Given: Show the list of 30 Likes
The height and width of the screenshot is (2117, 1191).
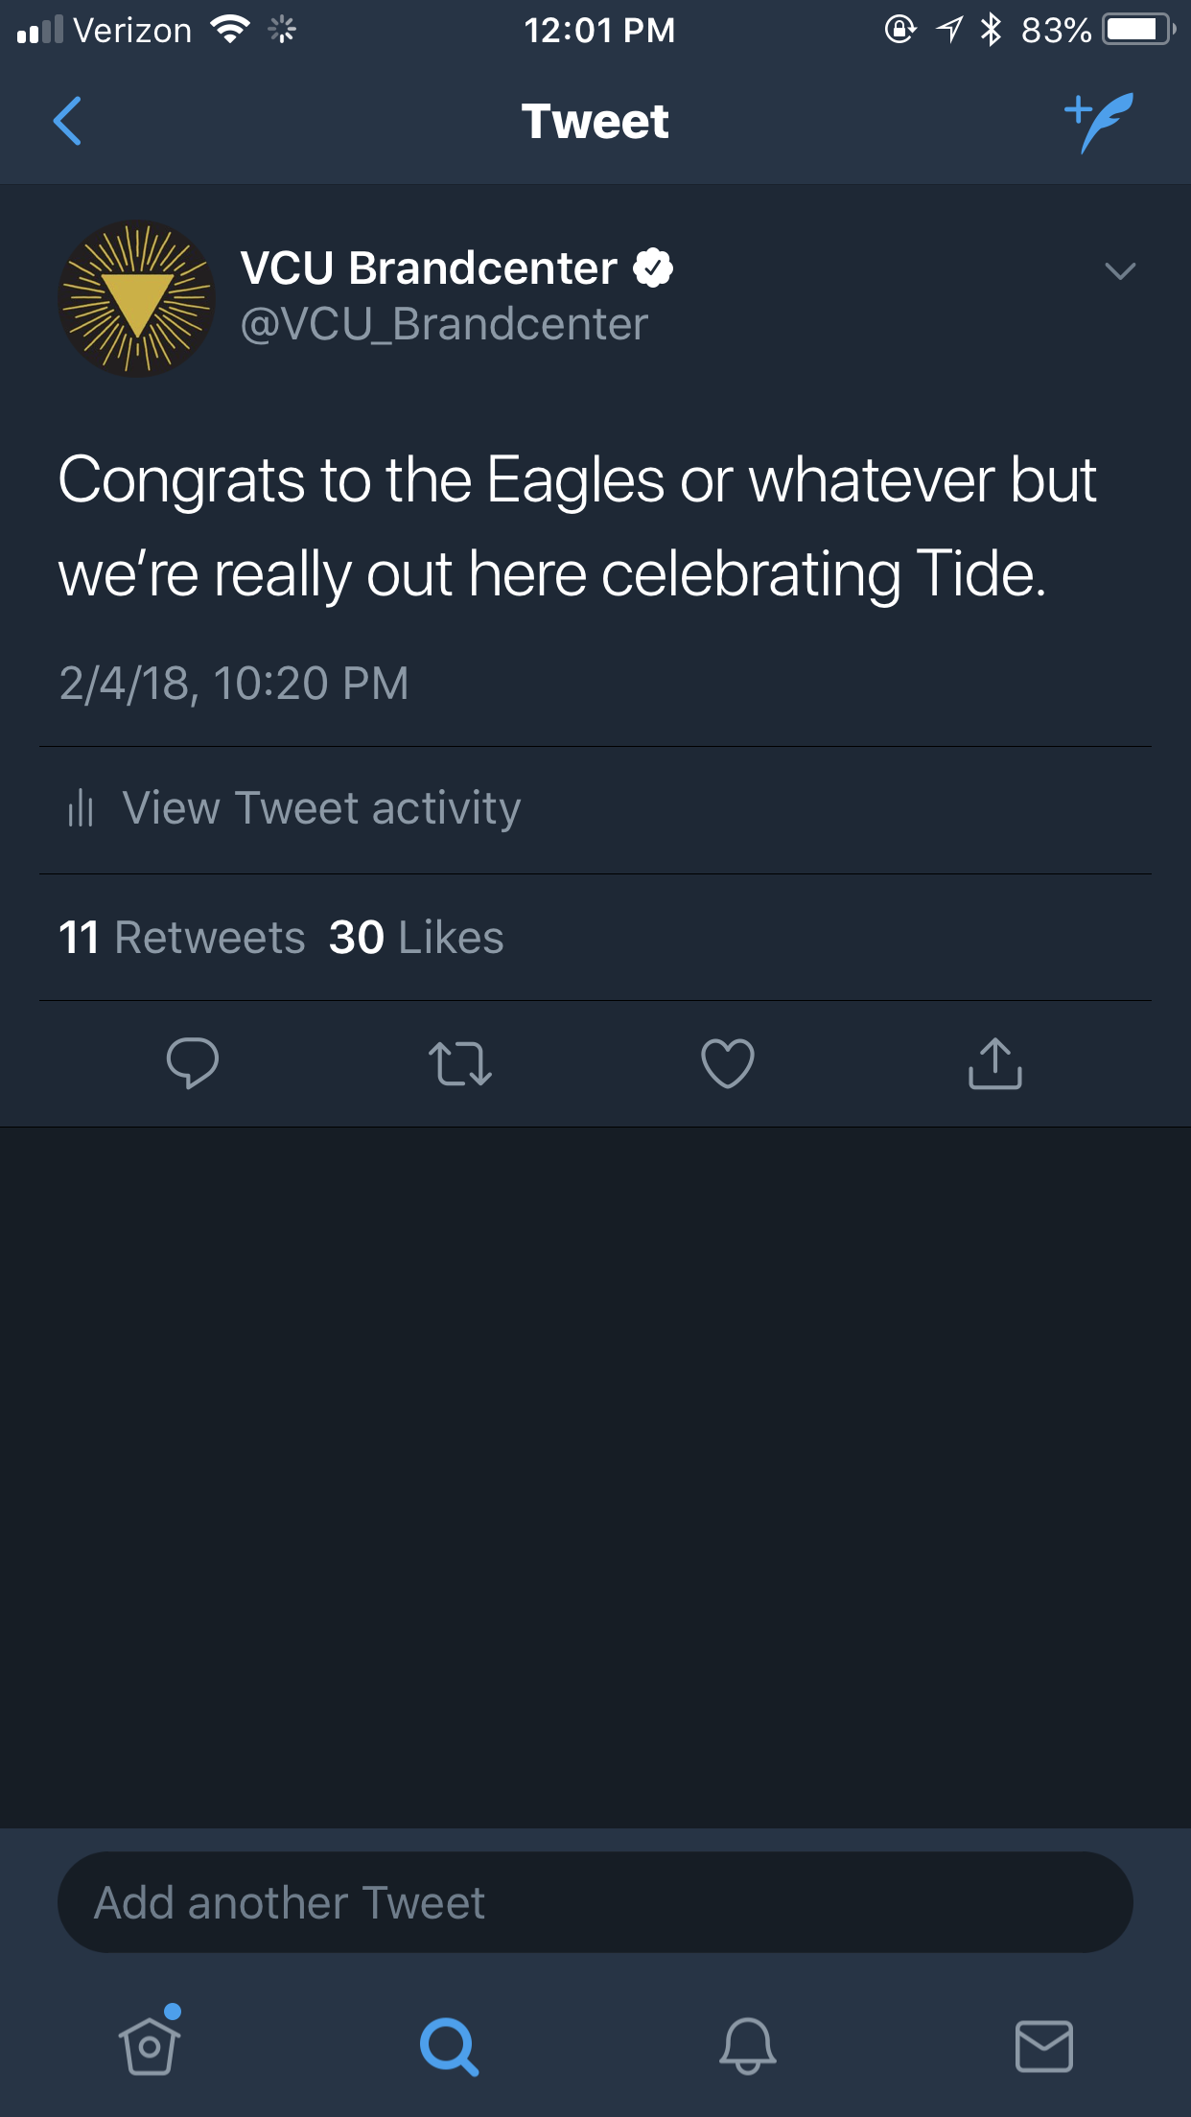Looking at the screenshot, I should click(x=416, y=938).
